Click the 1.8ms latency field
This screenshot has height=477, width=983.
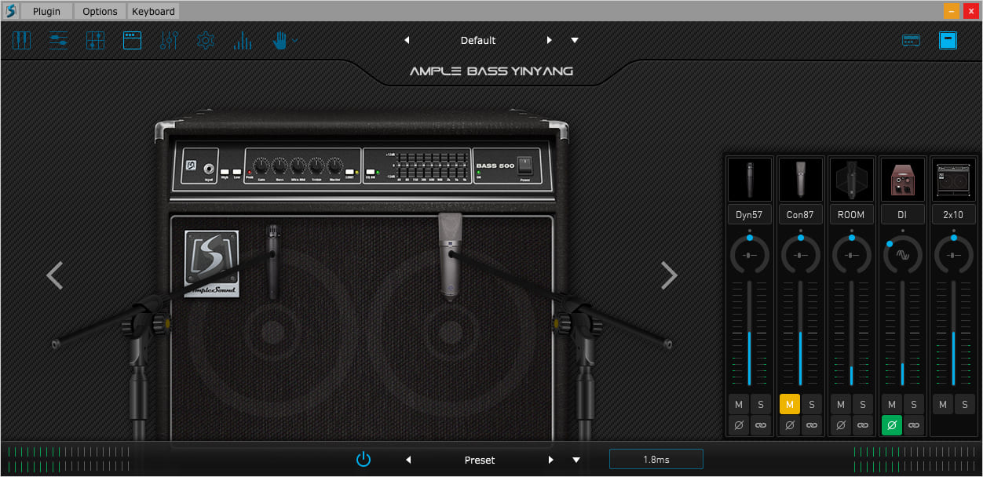pyautogui.click(x=656, y=460)
